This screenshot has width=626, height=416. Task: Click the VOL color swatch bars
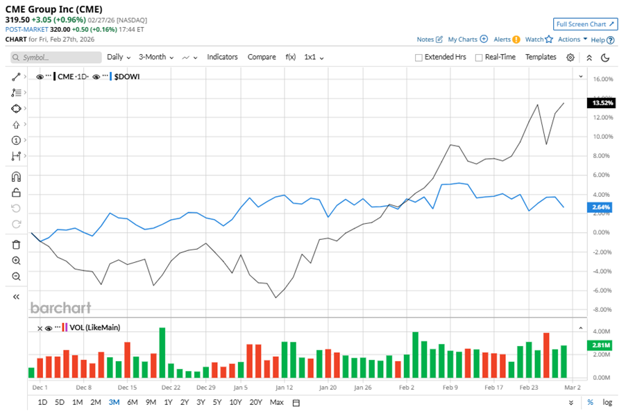point(65,328)
